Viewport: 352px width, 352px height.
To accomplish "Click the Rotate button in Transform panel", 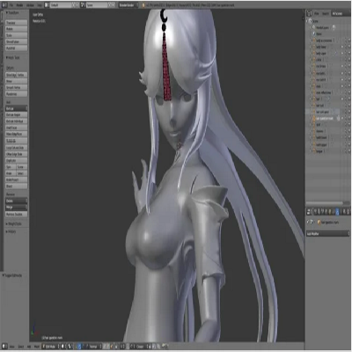I will [17, 29].
